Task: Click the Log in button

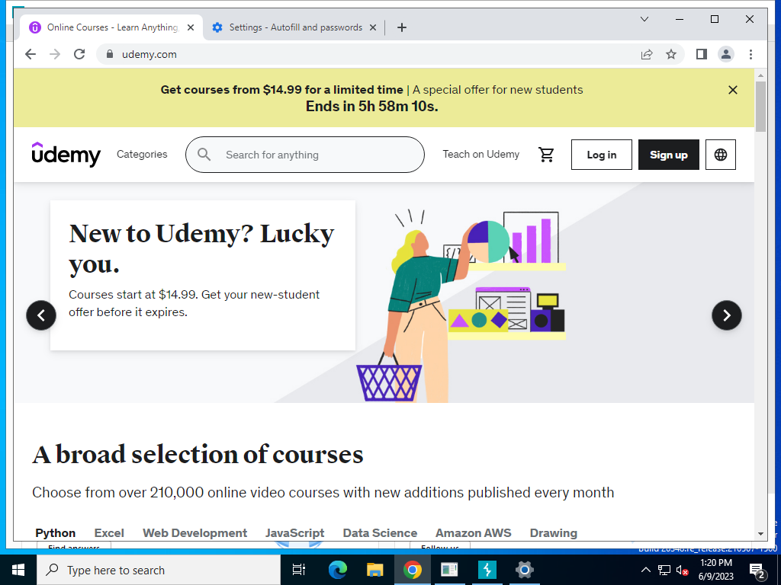Action: 602,155
